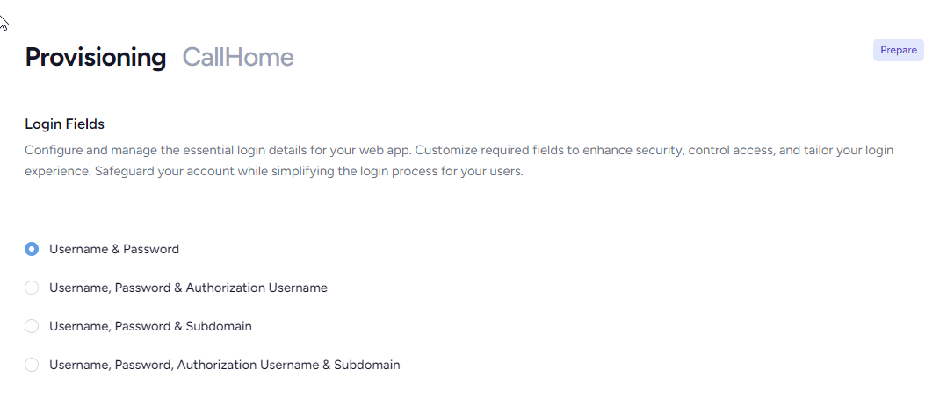Click the Prepare button

click(x=898, y=50)
